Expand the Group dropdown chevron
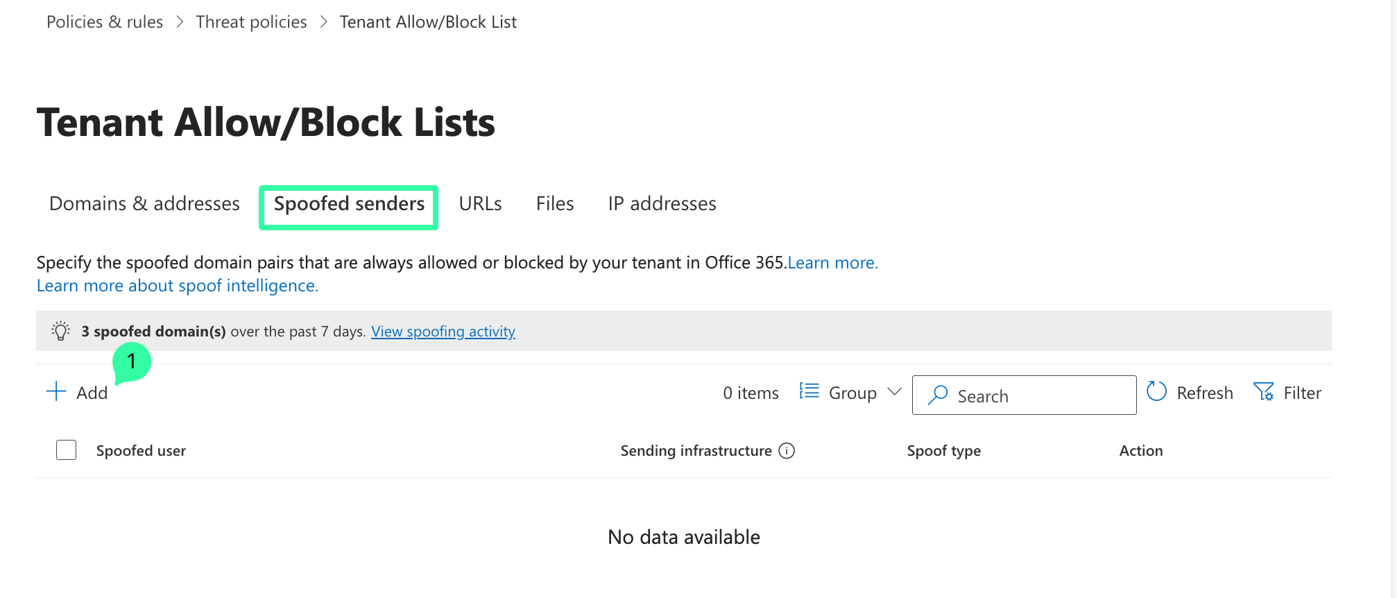1397x598 pixels. point(895,392)
